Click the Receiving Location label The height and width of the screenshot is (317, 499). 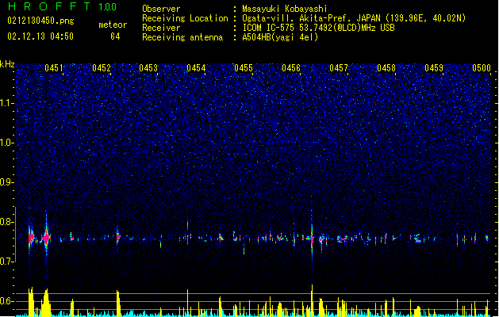(185, 18)
